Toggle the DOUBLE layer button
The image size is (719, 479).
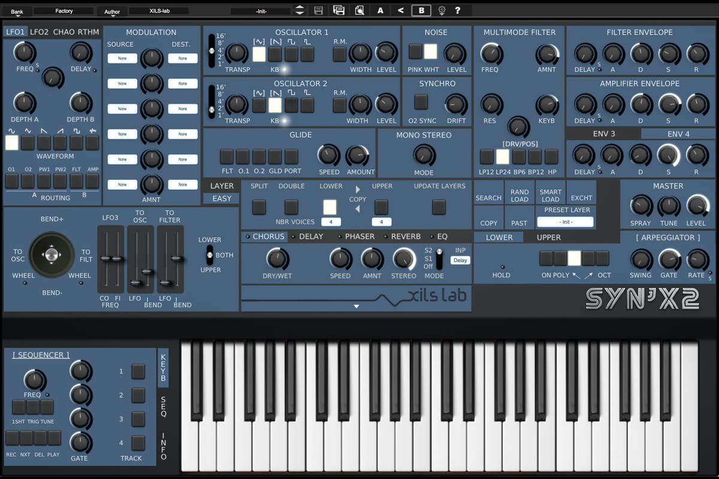[x=291, y=207]
